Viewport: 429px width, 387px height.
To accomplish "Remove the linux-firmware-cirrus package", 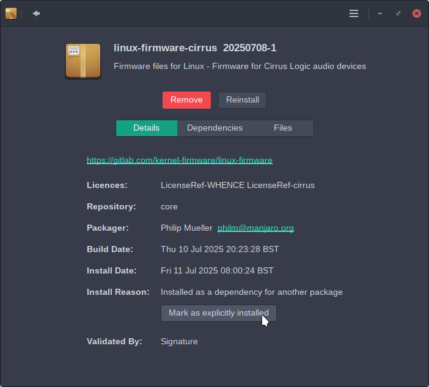I will pos(186,100).
